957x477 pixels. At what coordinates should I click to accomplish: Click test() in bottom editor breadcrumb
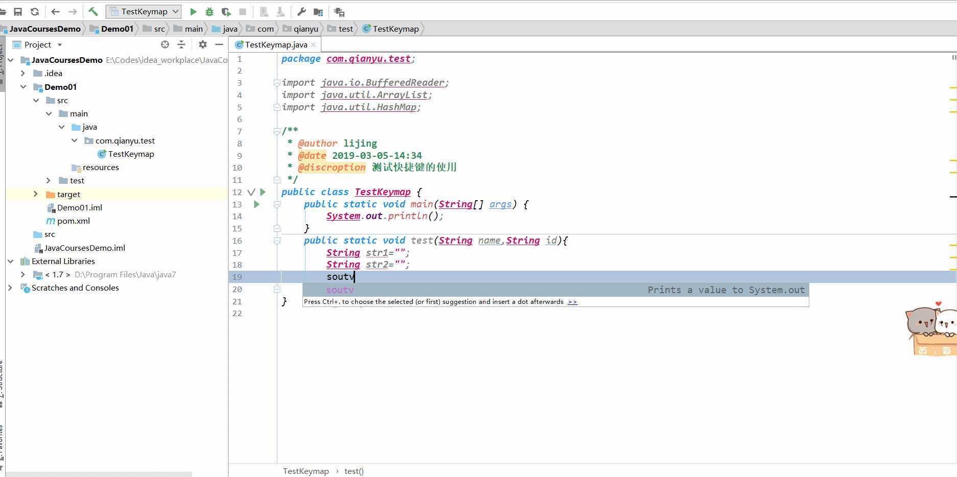354,471
